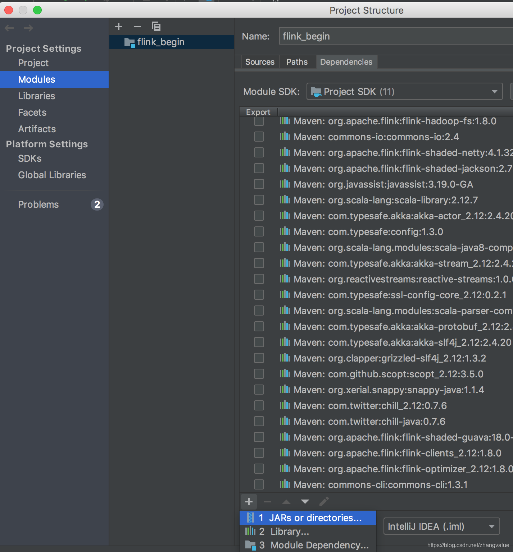This screenshot has height=552, width=513.
Task: Switch to the Paths tab
Action: click(297, 62)
